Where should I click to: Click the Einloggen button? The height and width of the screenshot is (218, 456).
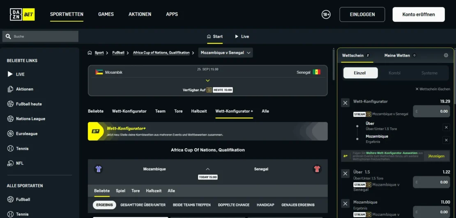pos(362,14)
